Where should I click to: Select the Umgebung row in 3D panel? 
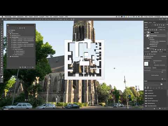21,30
